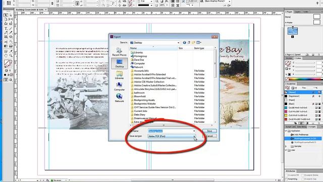This screenshot has width=323, height=182.
Task: Select the Note tool
Action: (6, 52)
